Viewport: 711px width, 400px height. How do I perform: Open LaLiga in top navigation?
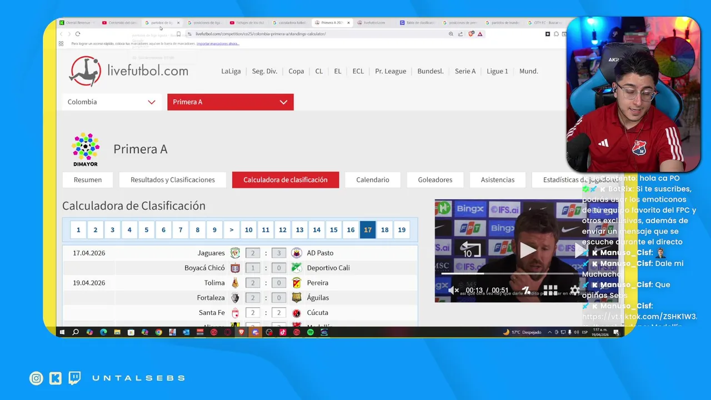click(x=231, y=71)
